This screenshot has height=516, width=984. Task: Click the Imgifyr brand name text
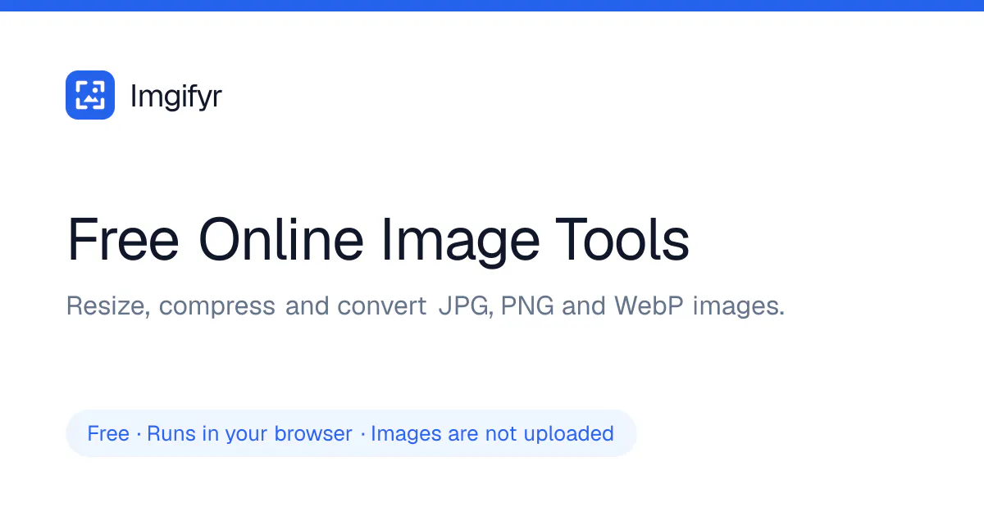pyautogui.click(x=176, y=97)
